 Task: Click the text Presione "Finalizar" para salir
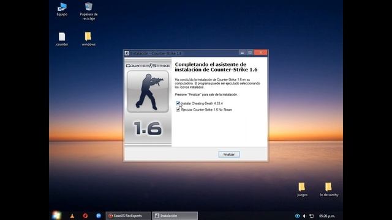point(206,95)
